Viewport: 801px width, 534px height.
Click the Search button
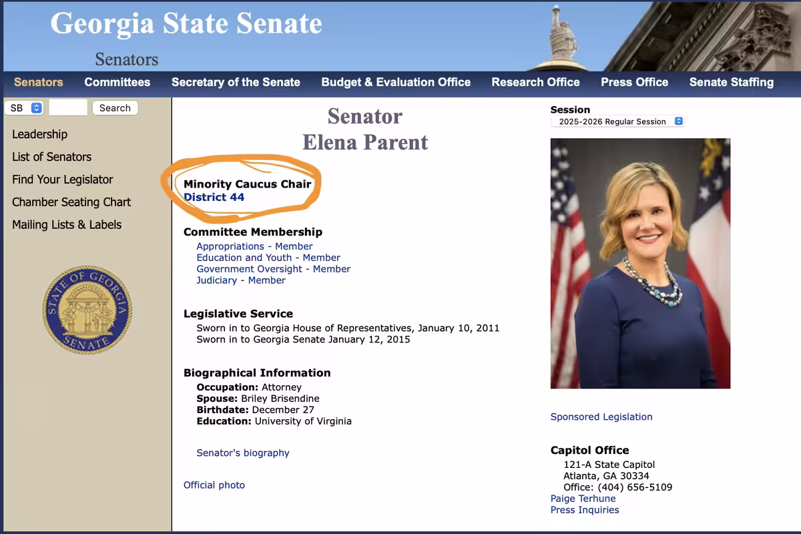pyautogui.click(x=115, y=107)
